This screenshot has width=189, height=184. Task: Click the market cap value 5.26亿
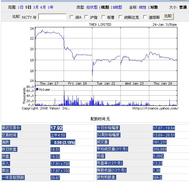pos(158,156)
